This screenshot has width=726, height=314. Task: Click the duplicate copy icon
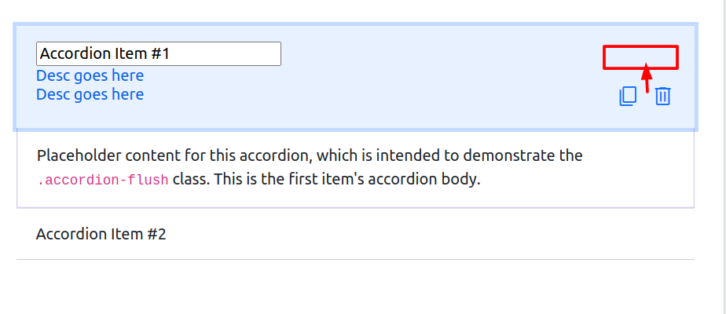point(628,97)
